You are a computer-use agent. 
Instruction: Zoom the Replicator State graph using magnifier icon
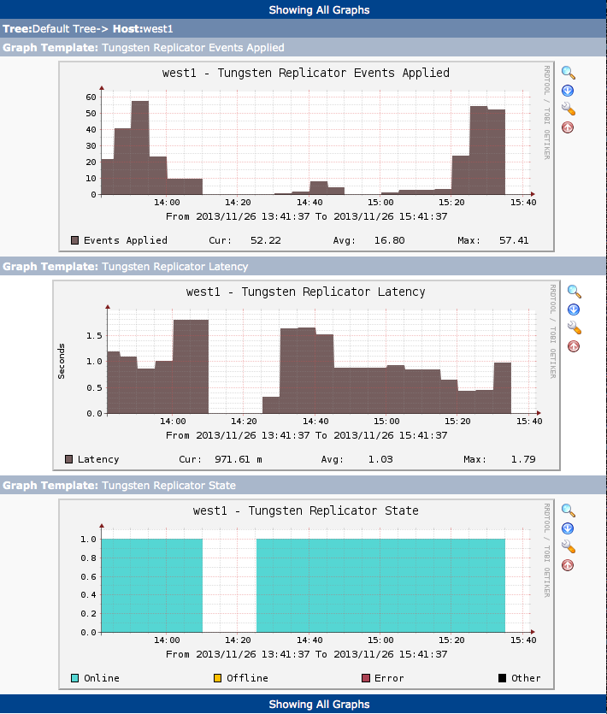(568, 510)
